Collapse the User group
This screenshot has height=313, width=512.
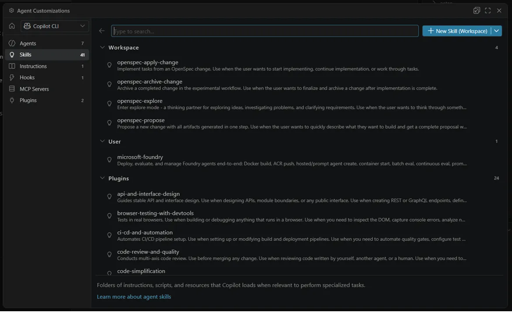(x=102, y=141)
